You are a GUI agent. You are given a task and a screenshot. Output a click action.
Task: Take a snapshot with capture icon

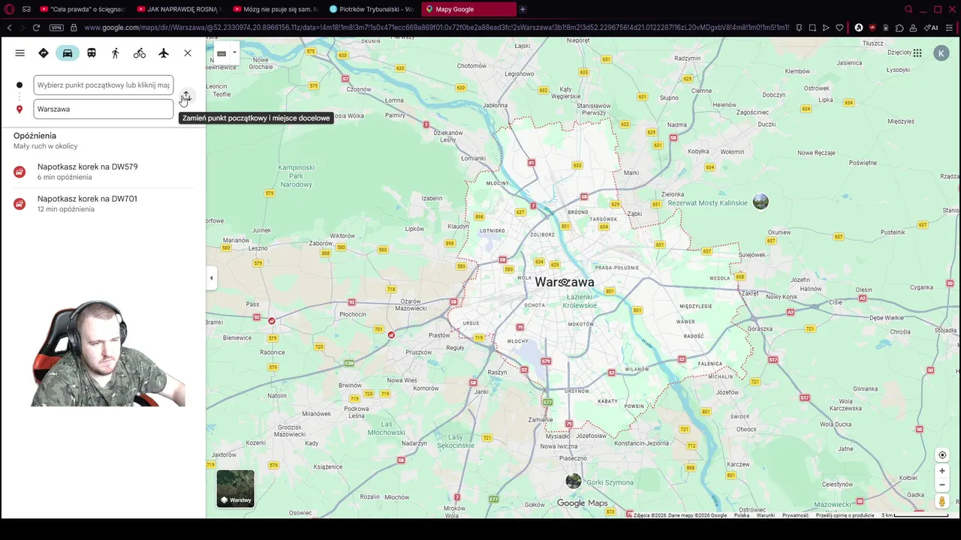pyautogui.click(x=812, y=28)
